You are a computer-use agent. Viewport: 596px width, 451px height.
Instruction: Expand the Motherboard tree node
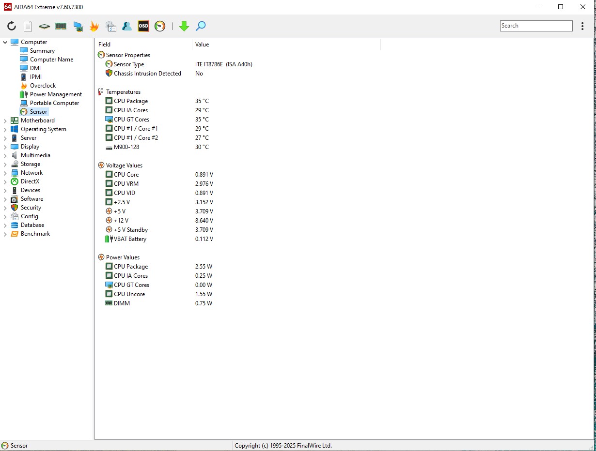tap(5, 120)
